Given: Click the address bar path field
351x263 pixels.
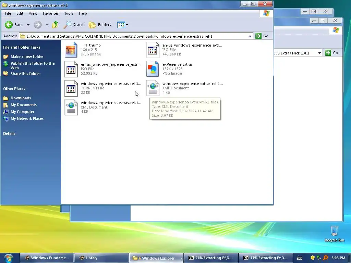Looking at the screenshot, I should (133, 36).
